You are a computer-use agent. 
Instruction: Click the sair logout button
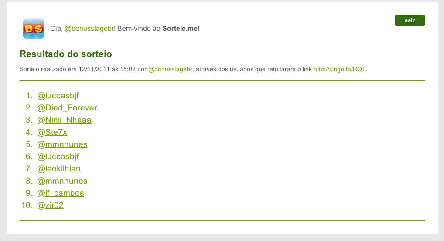coord(410,20)
